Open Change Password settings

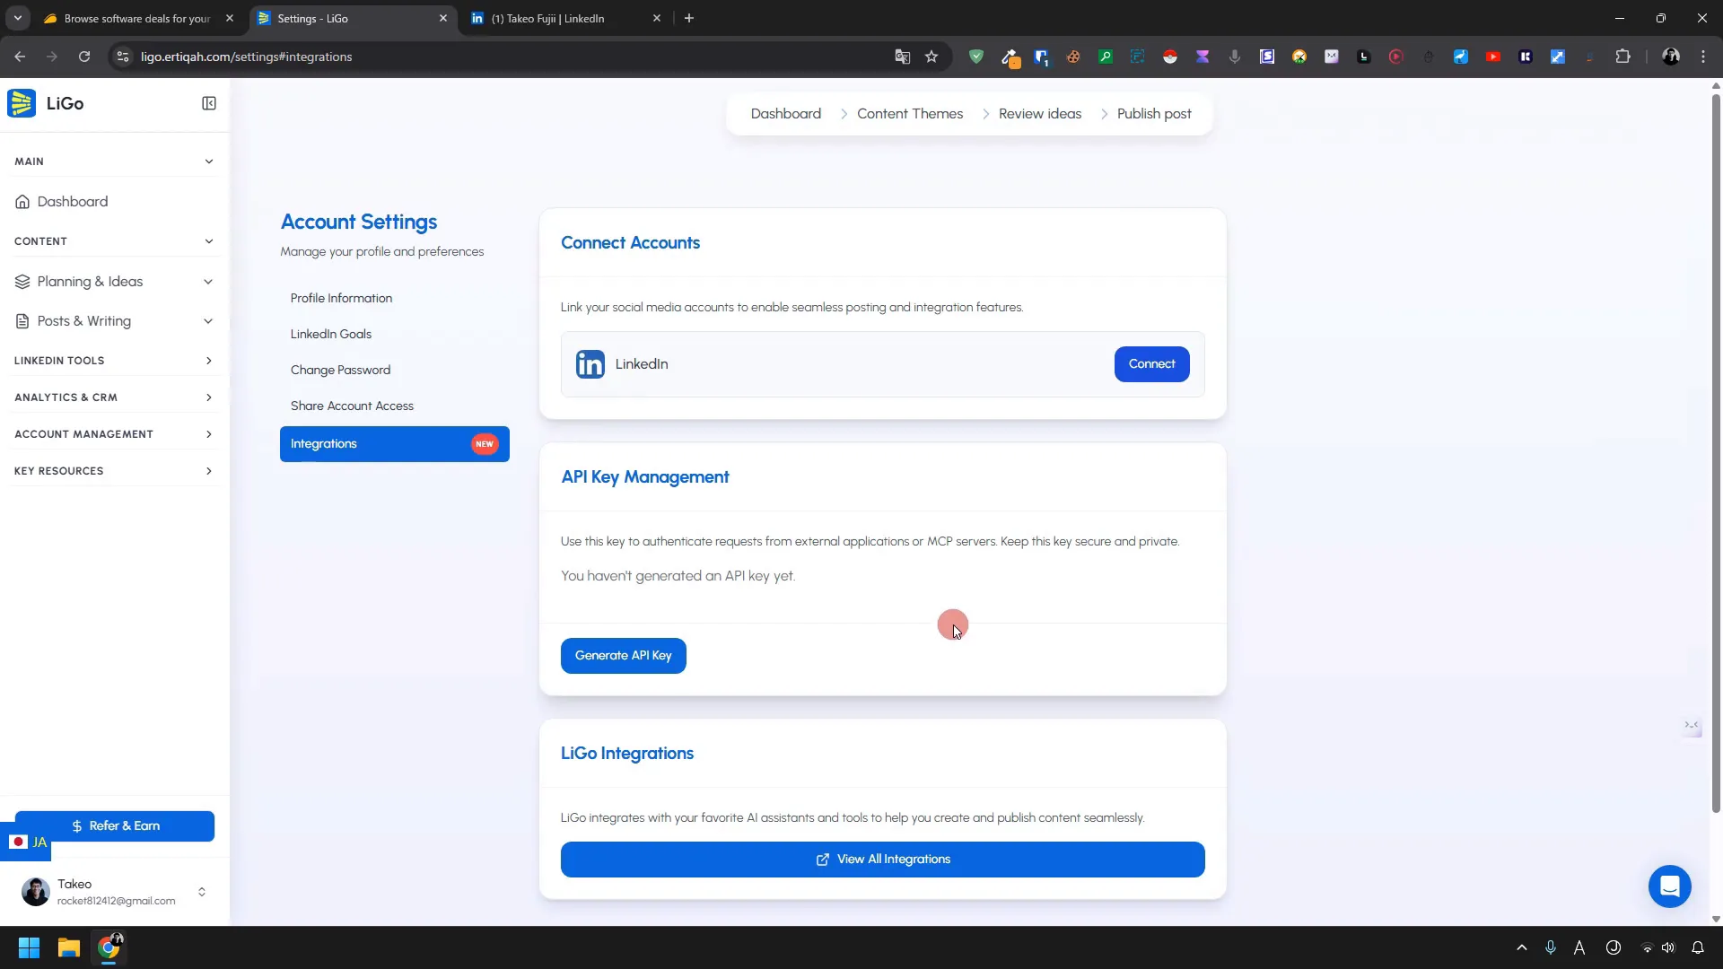(340, 370)
